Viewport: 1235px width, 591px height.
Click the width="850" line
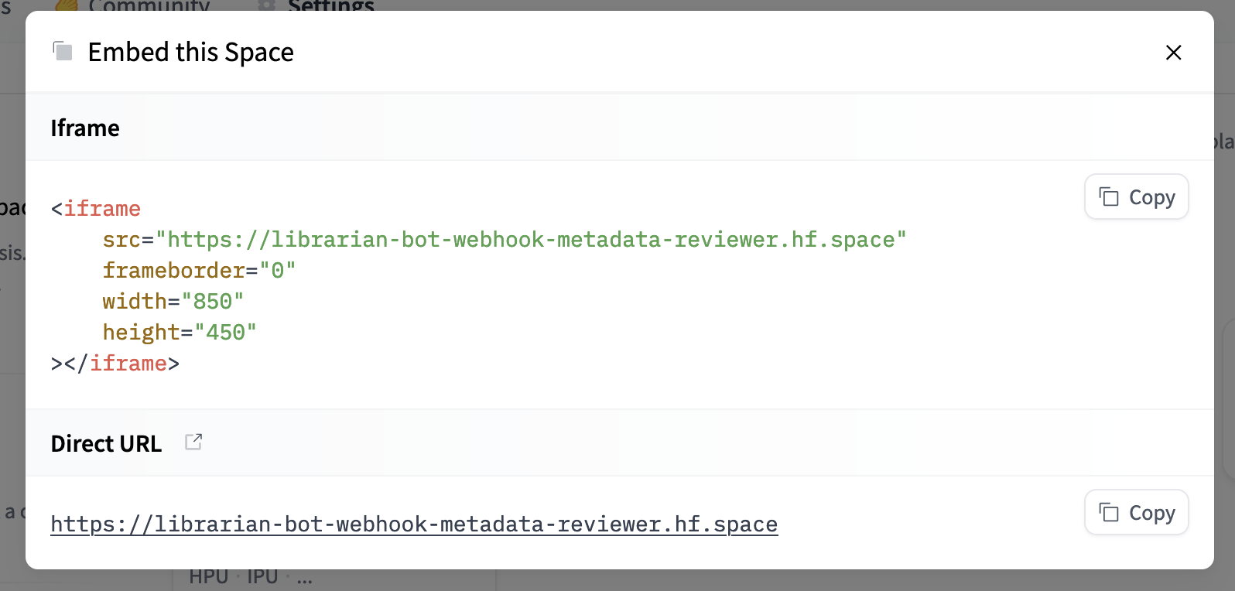(173, 302)
